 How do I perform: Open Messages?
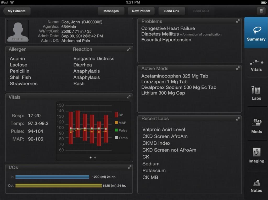[111, 11]
